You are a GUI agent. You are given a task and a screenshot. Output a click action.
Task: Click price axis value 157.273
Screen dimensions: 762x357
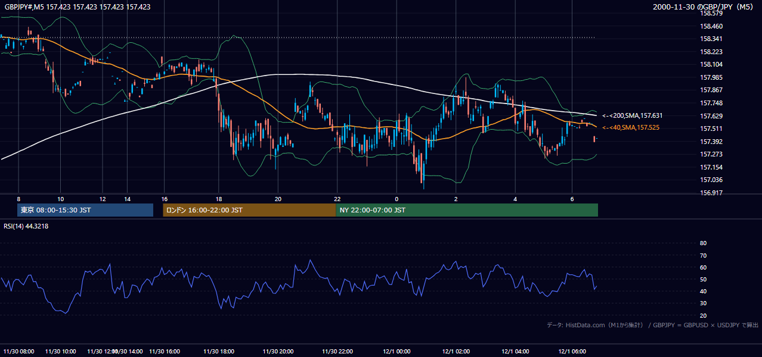(x=711, y=154)
